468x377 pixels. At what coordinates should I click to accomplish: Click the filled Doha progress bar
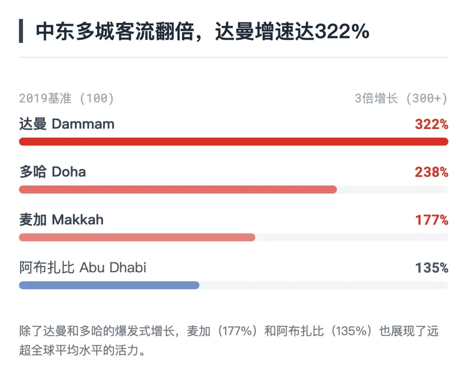point(178,190)
